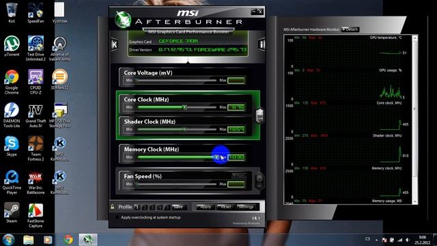
Task: Open Team Fortress 2 shortcut
Action: (x=36, y=148)
